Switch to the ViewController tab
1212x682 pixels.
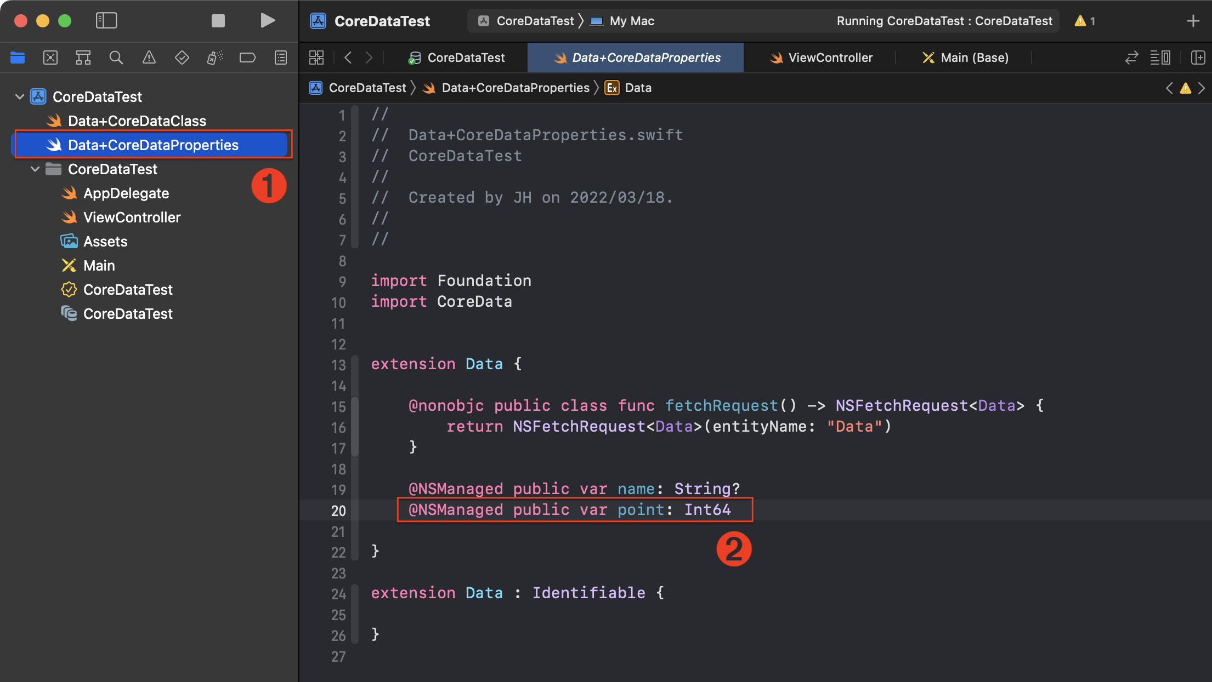[821, 58]
